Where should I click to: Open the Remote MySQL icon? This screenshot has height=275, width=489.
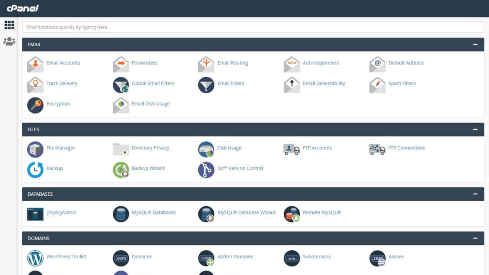[292, 213]
